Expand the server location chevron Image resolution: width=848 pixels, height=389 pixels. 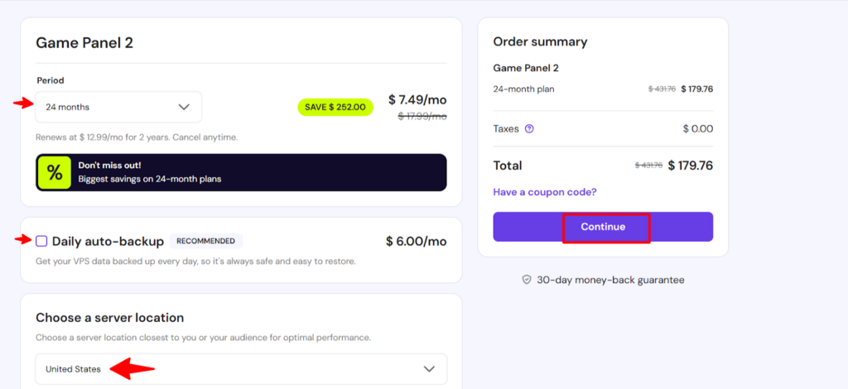pyautogui.click(x=429, y=369)
